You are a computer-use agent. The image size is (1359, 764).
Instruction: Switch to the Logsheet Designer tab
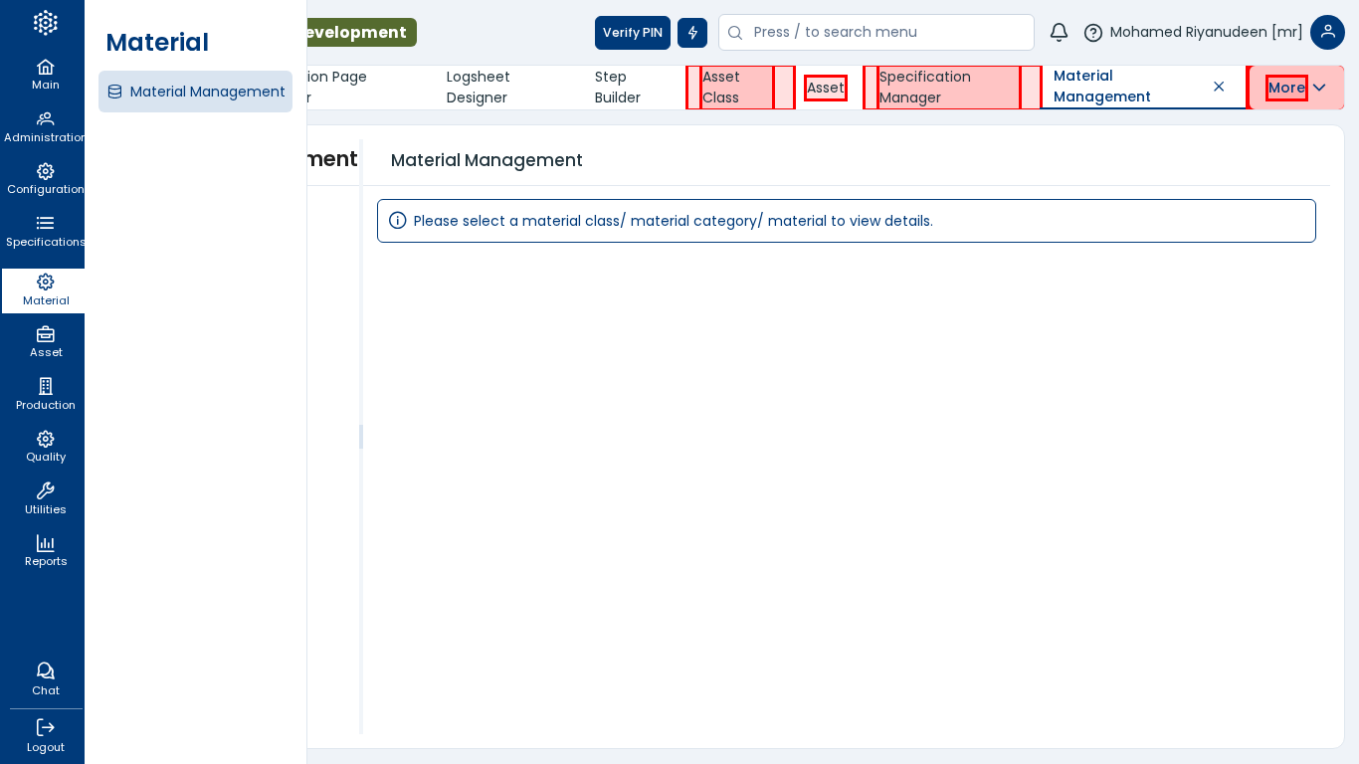(479, 88)
